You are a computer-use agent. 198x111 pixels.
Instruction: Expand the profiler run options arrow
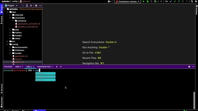[158, 2]
